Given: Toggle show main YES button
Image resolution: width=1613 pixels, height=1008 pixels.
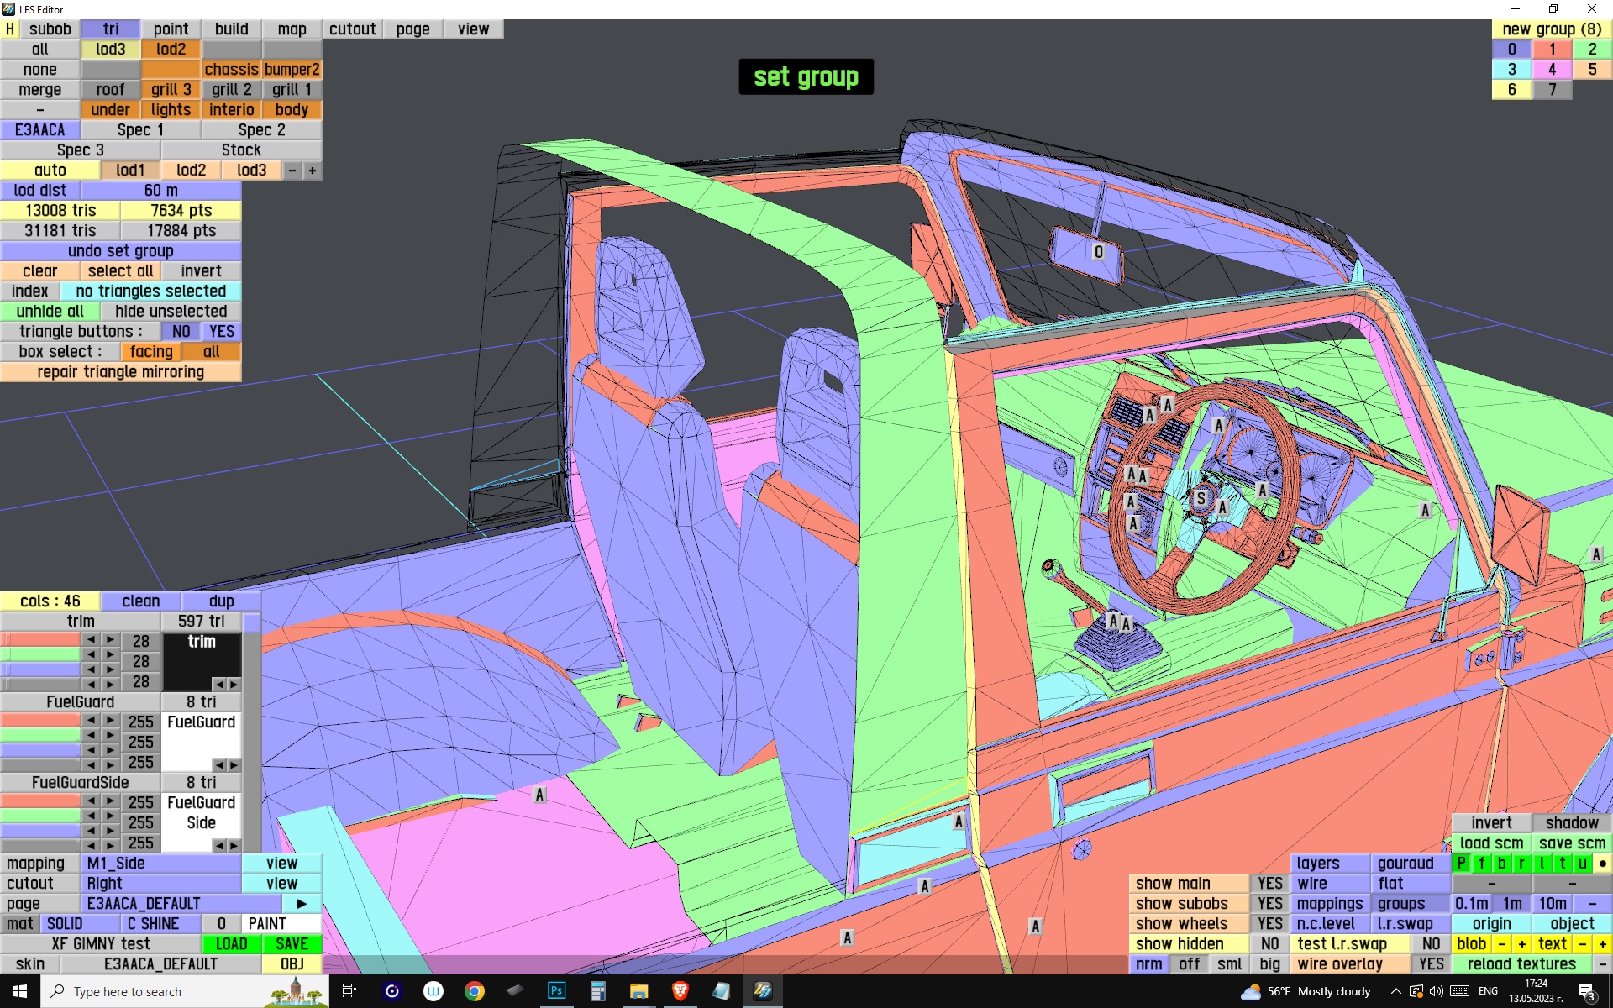Looking at the screenshot, I should coord(1269,884).
